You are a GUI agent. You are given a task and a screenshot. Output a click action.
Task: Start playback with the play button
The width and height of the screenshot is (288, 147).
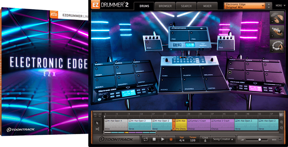[163, 139]
